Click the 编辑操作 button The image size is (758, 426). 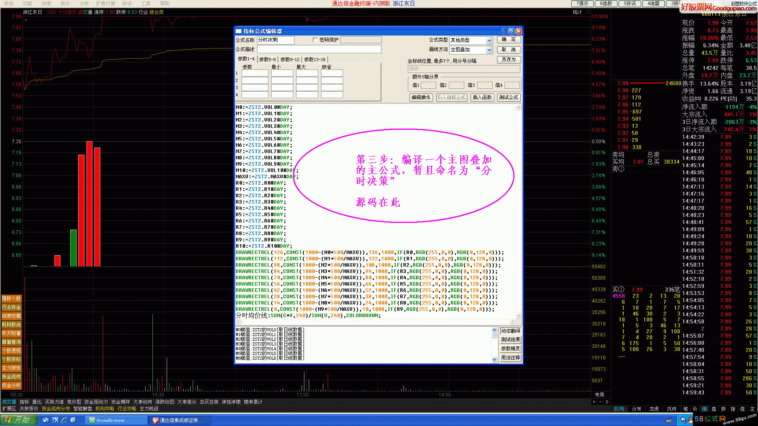pos(421,97)
